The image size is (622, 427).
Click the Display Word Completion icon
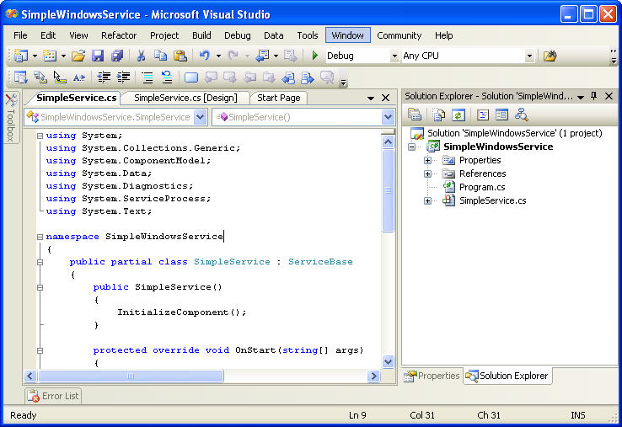(x=79, y=77)
